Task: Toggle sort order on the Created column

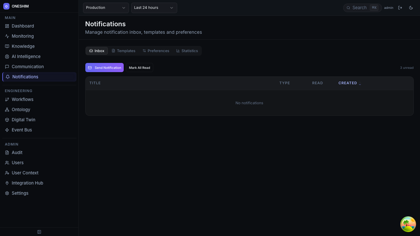Action: tap(350, 83)
